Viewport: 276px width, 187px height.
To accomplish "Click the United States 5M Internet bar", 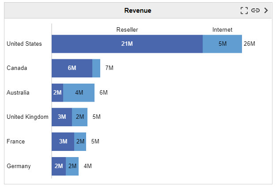I will pyautogui.click(x=222, y=44).
